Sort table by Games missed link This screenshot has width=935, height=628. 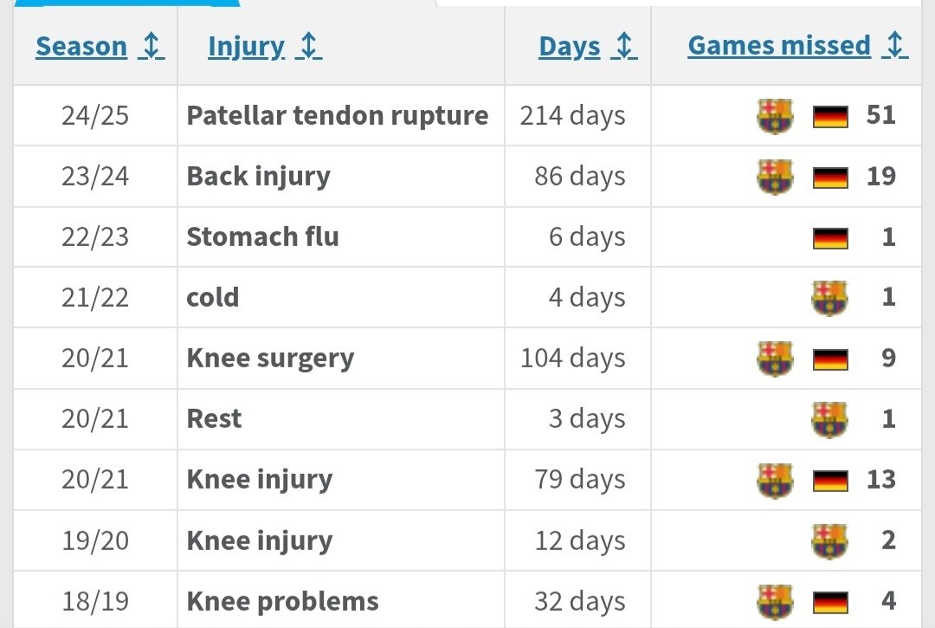779,47
